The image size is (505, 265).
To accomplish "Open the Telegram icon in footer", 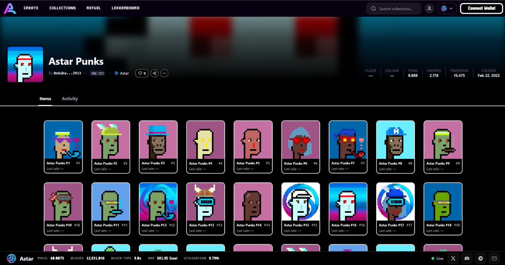I will tap(481, 258).
